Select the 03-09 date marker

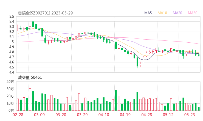pos(39,115)
